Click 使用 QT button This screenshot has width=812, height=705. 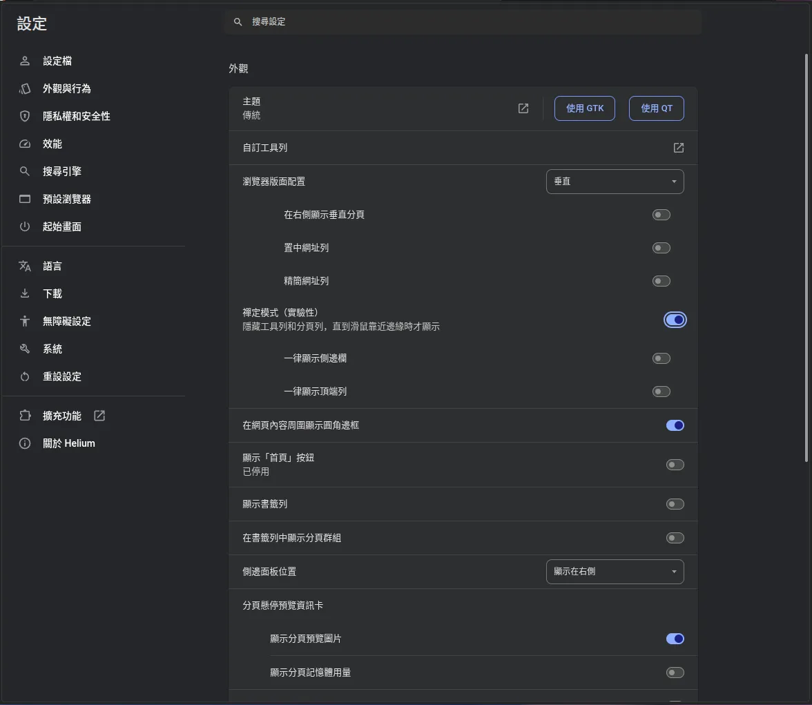[x=656, y=108]
